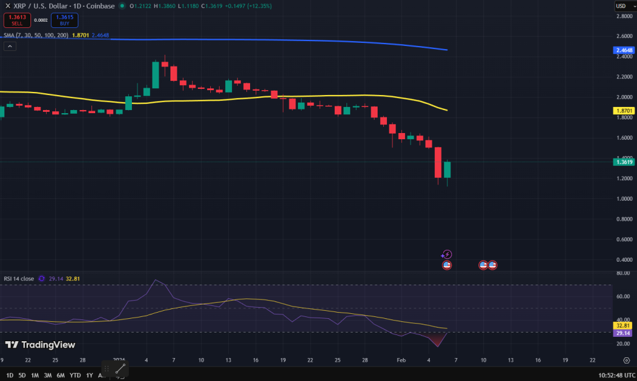Viewport: 637px width, 381px height.
Task: Click the yellow SMA value 1.8701 in legend
Action: tap(80, 35)
